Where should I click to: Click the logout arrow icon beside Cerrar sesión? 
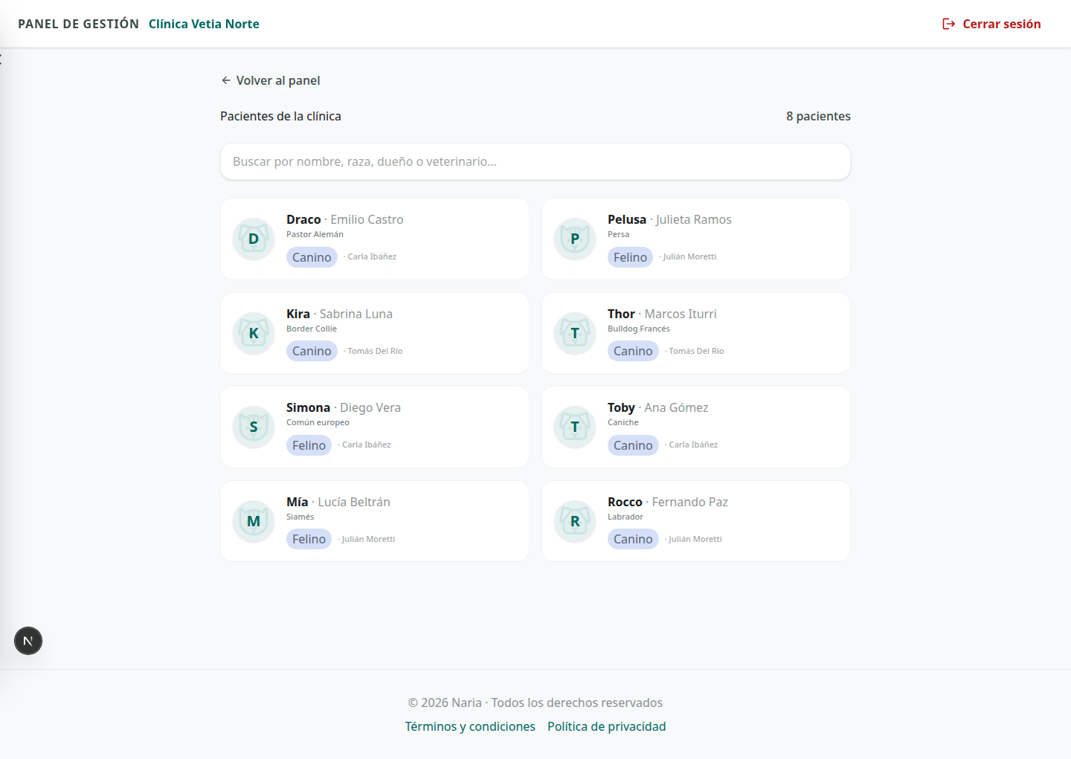tap(948, 24)
